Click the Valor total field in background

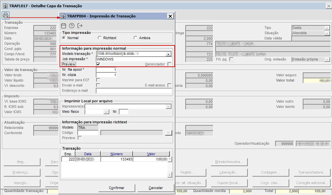click(317, 80)
